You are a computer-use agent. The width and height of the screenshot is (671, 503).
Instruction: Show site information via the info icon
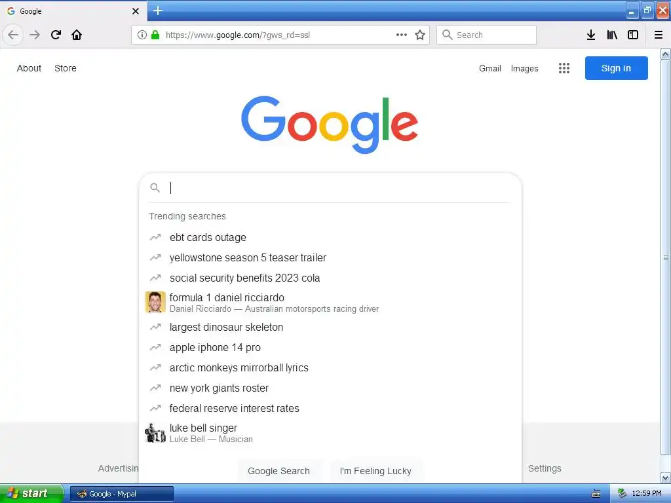point(142,35)
